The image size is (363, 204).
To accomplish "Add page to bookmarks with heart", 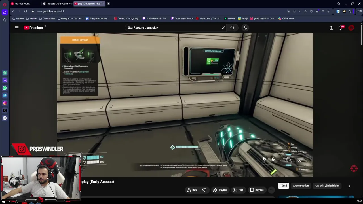I will [x=311, y=11].
